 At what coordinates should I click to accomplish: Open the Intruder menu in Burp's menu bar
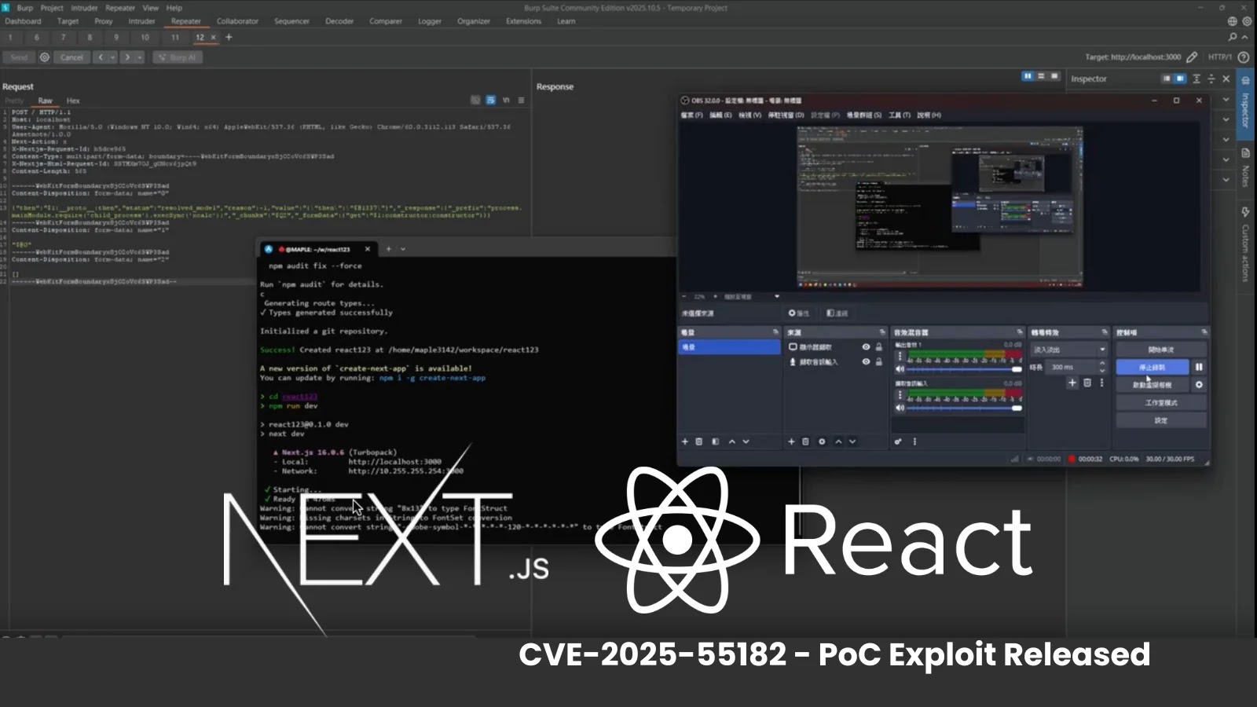(84, 7)
